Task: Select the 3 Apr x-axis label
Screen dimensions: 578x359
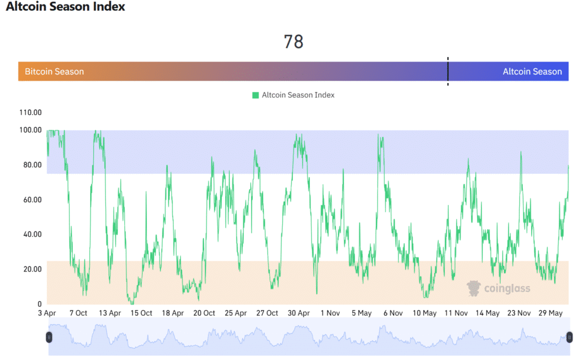Action: (47, 313)
